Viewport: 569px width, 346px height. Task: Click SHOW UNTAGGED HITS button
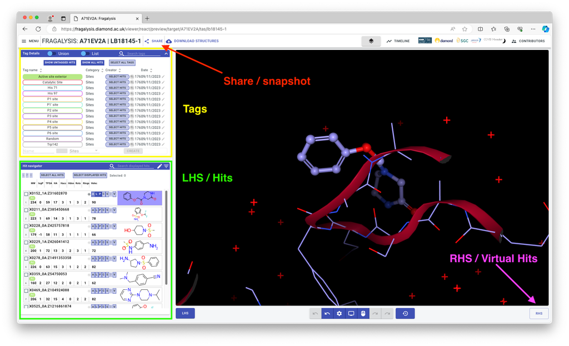[60, 62]
